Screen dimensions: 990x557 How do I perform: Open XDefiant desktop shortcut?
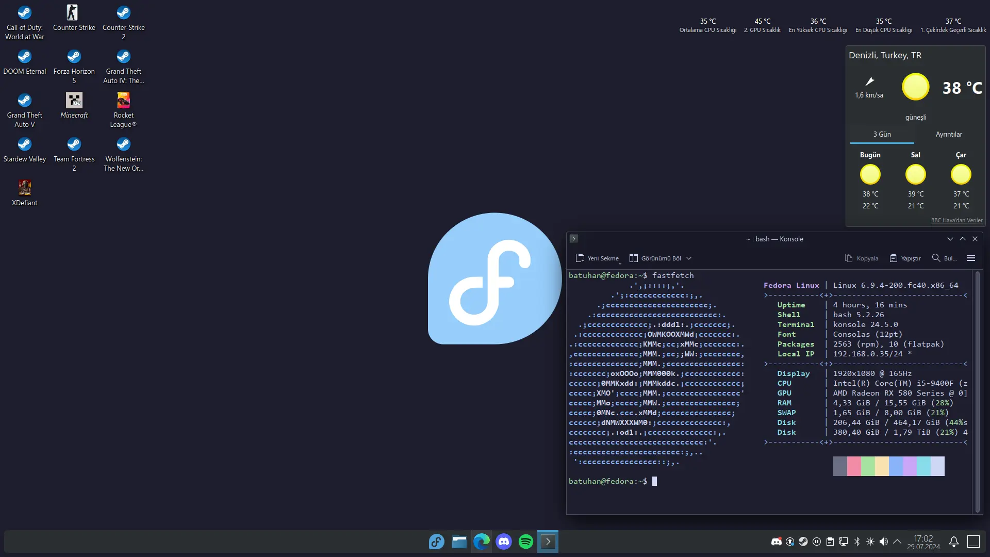click(25, 193)
